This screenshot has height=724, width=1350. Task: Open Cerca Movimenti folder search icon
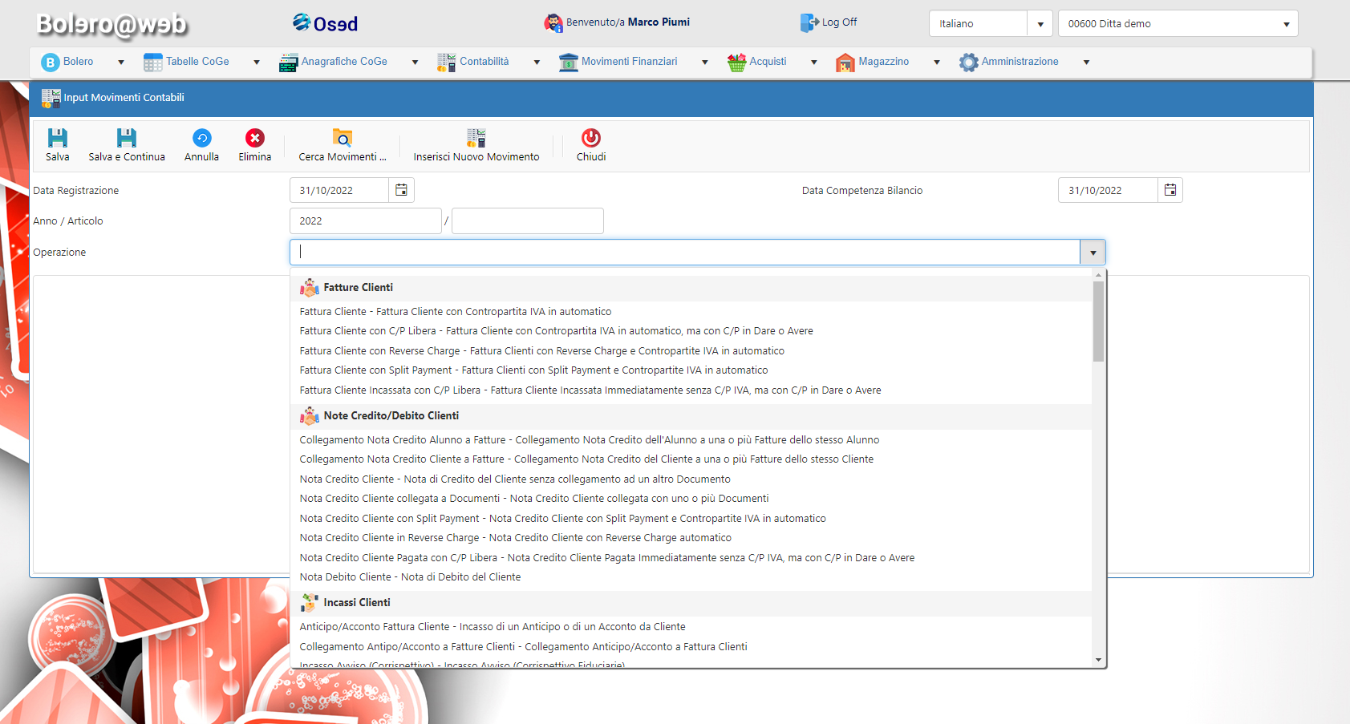[x=343, y=138]
